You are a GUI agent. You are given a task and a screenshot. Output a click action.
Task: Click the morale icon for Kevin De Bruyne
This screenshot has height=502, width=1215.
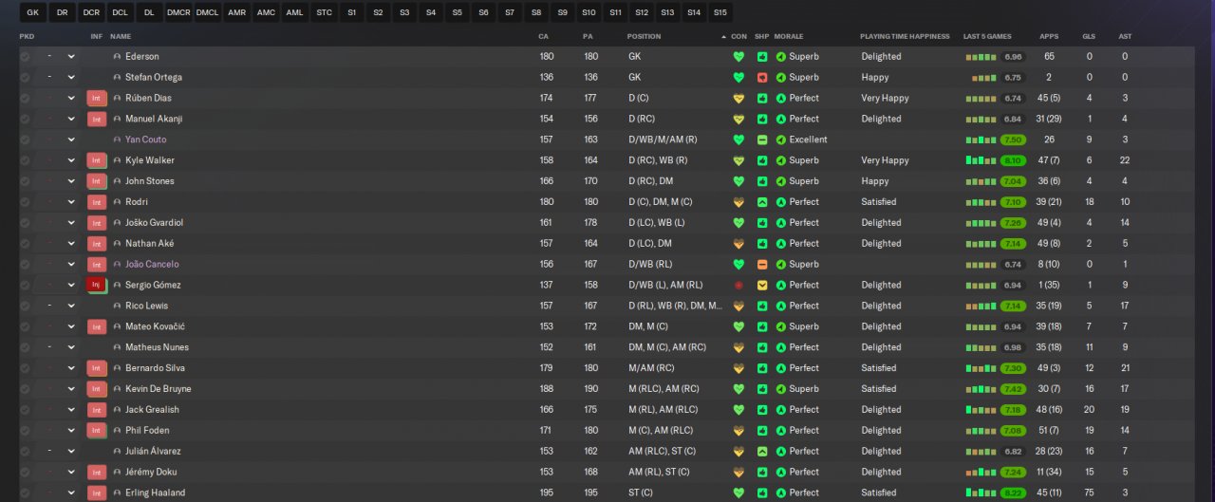tap(781, 389)
